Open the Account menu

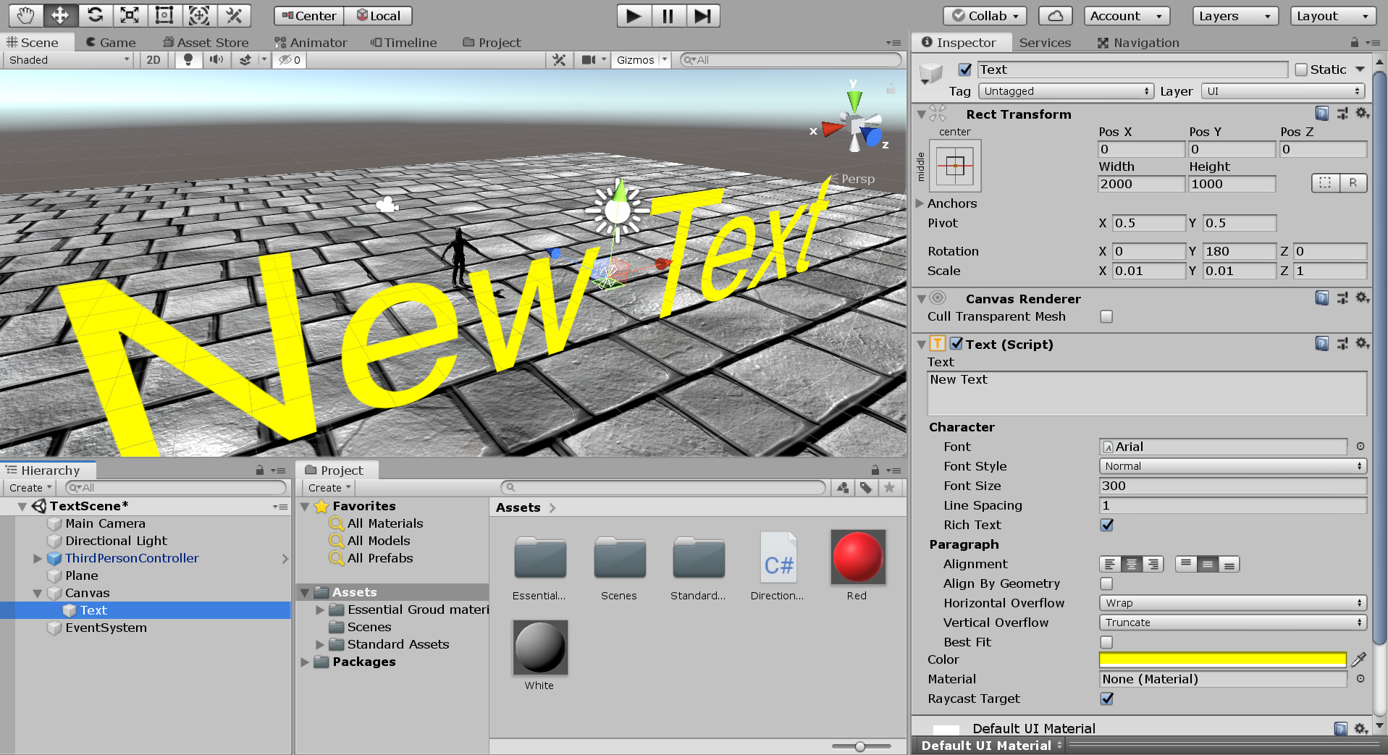(x=1127, y=16)
